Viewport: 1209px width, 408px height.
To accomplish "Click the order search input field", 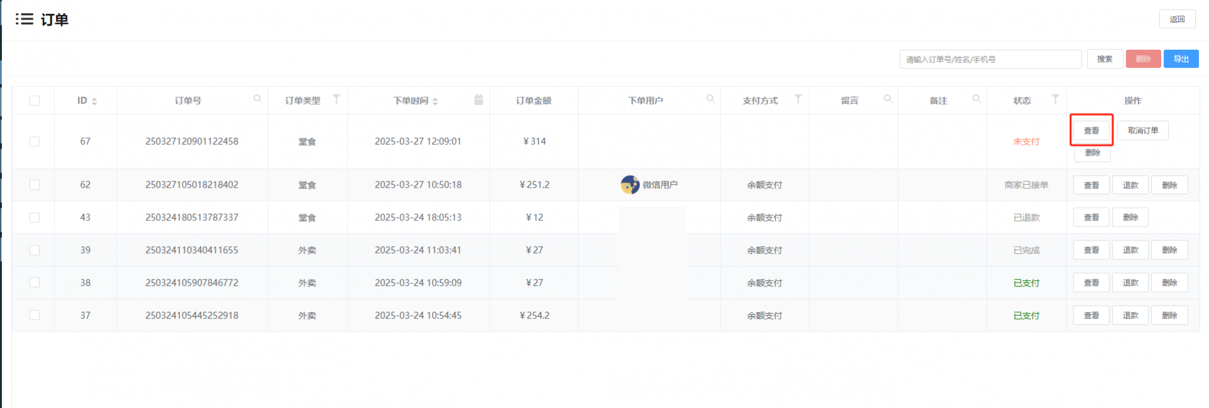I will (990, 59).
